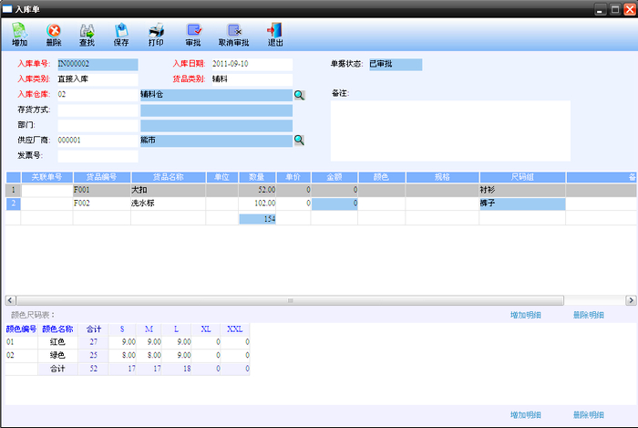Click the upper 增加明细 link

(526, 315)
